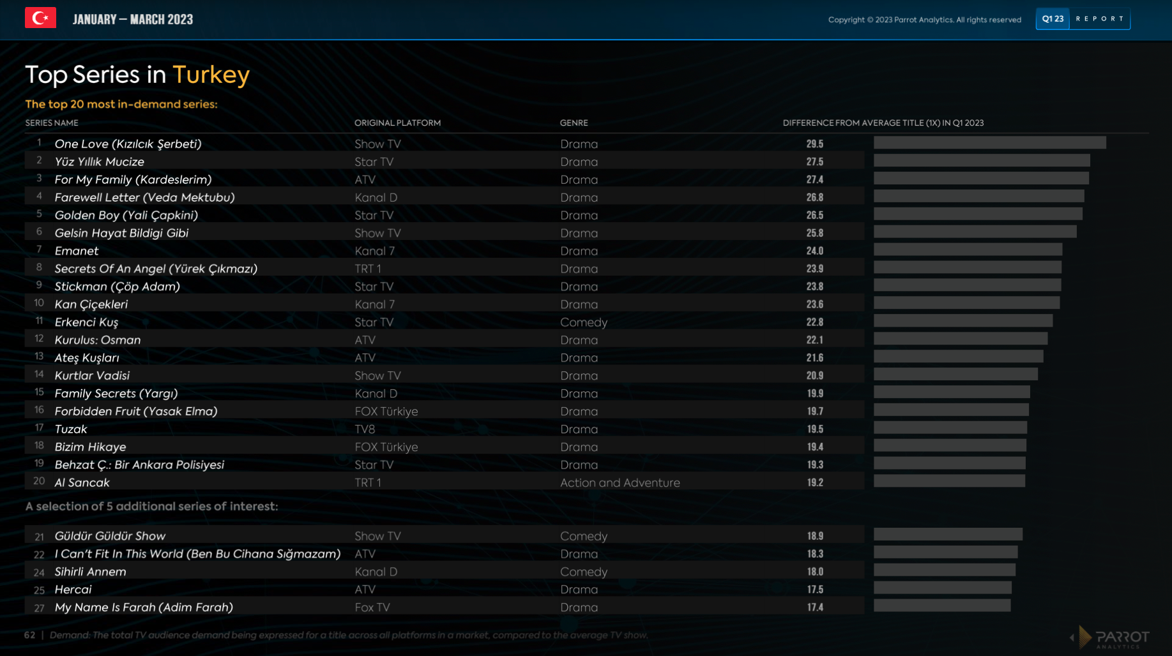Select 'Güldür Güldür Show' series name
1172x656 pixels.
point(110,536)
